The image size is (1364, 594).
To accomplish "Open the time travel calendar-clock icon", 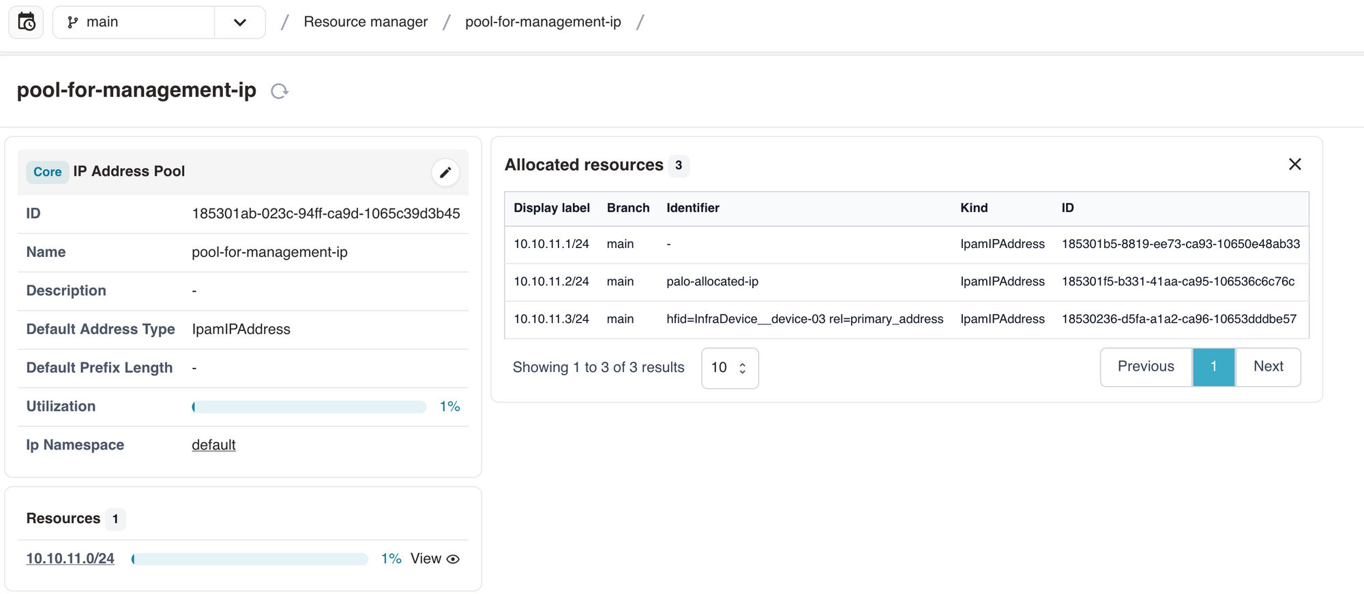I will (26, 22).
